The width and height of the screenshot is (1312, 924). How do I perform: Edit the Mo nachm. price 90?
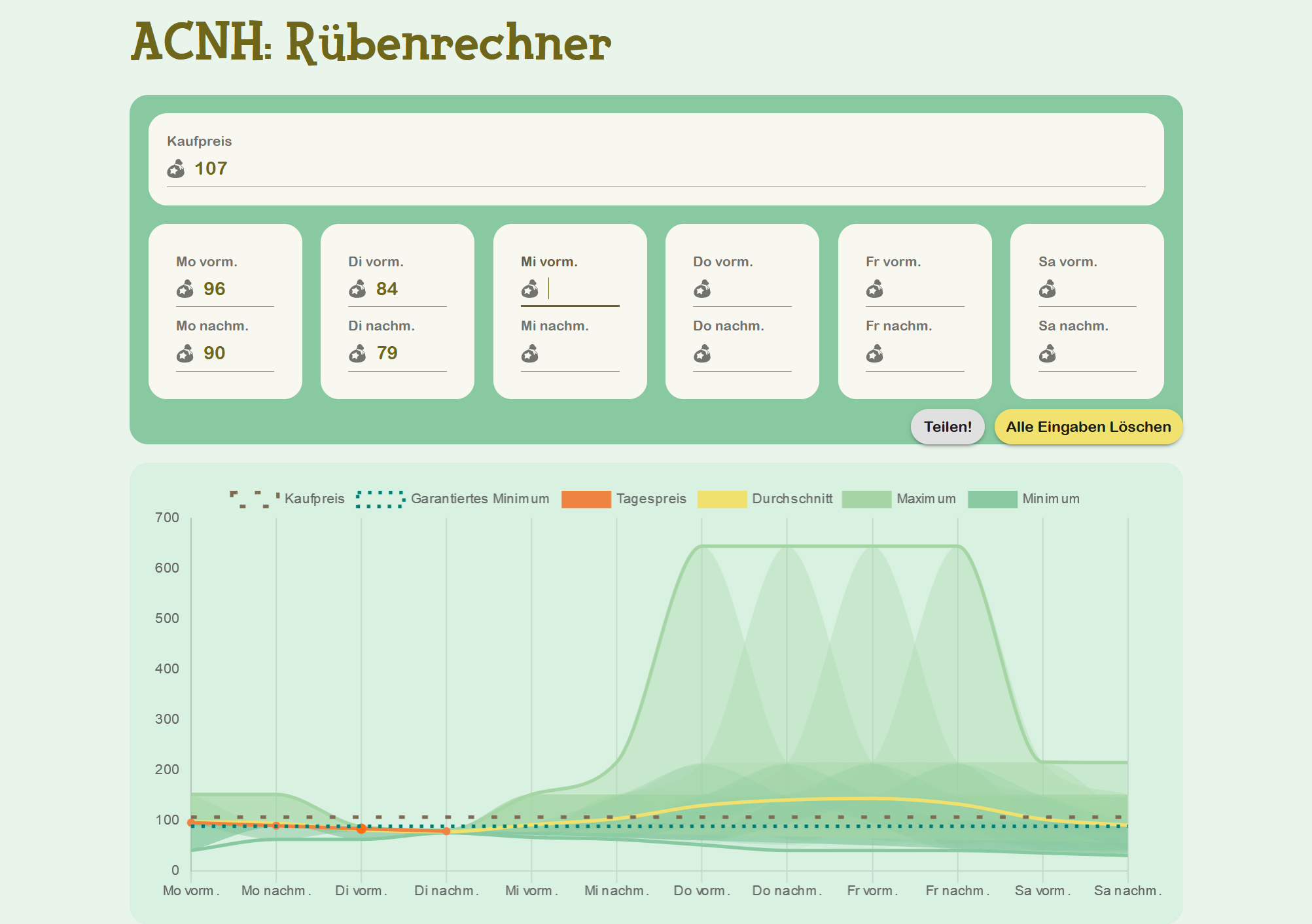238,353
